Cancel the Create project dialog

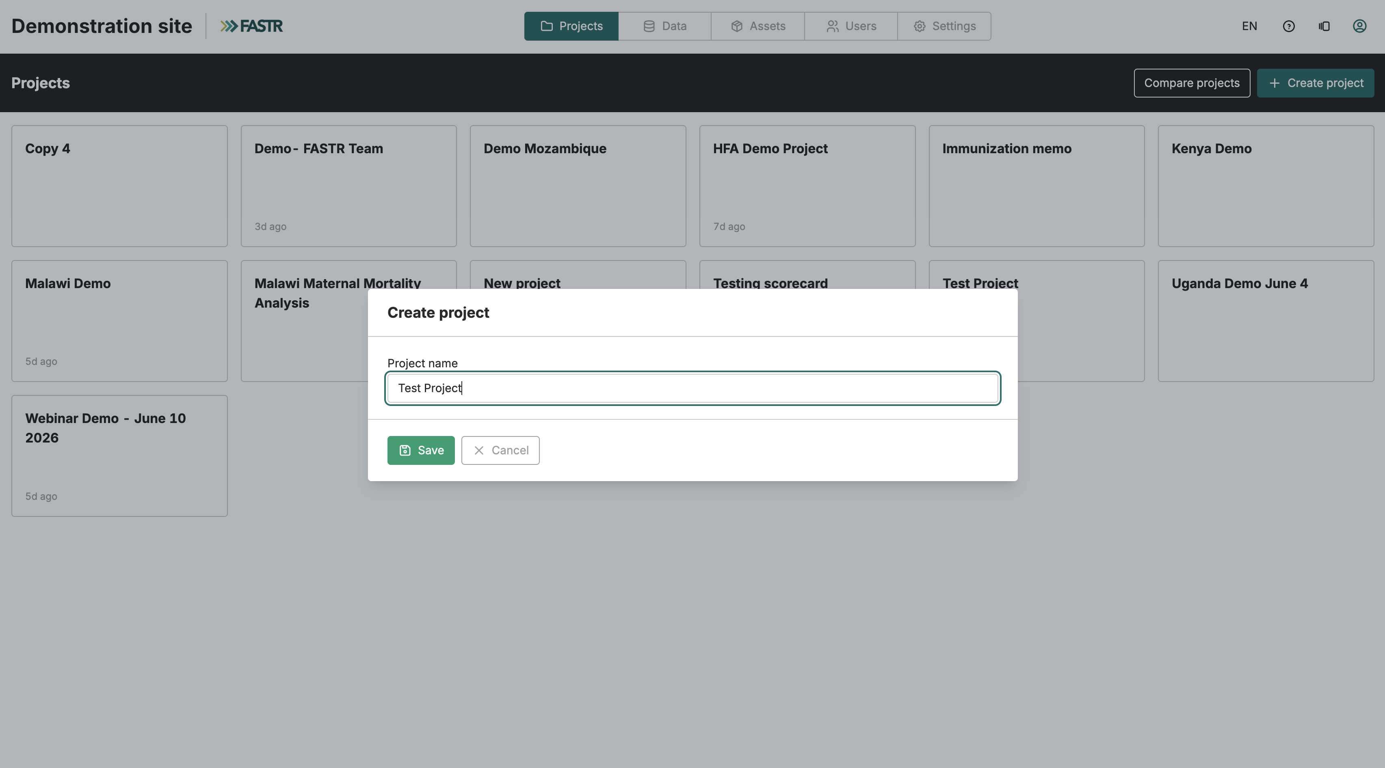pyautogui.click(x=500, y=450)
